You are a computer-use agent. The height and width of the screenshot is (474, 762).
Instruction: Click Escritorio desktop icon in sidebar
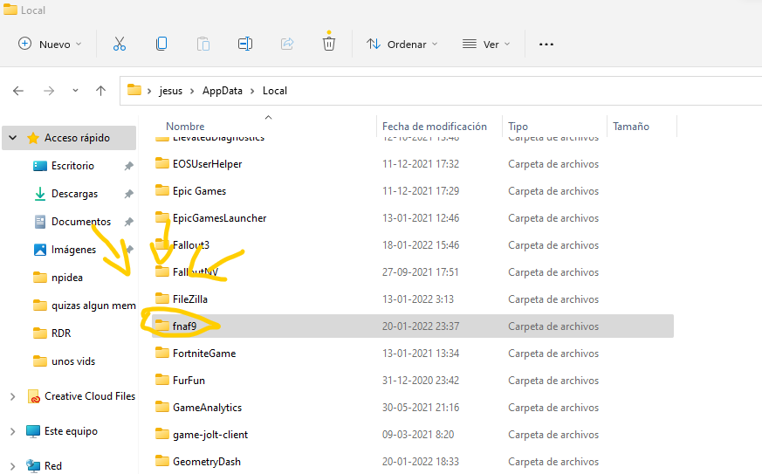pos(40,166)
